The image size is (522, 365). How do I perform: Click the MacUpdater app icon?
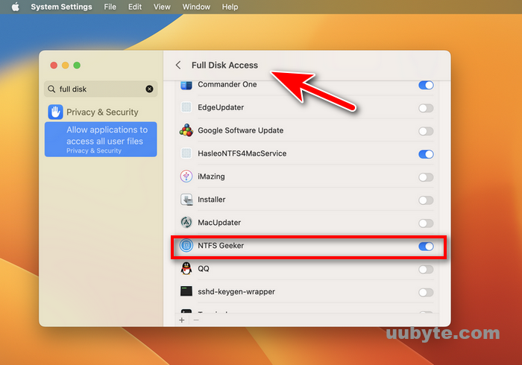pyautogui.click(x=186, y=223)
